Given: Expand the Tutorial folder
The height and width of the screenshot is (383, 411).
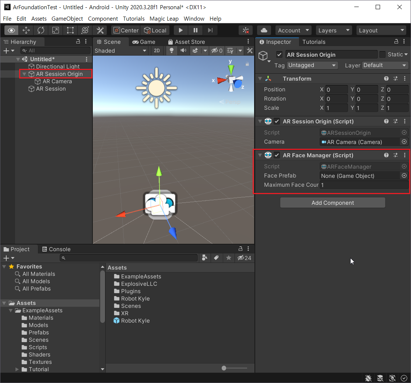Looking at the screenshot, I should tap(17, 369).
